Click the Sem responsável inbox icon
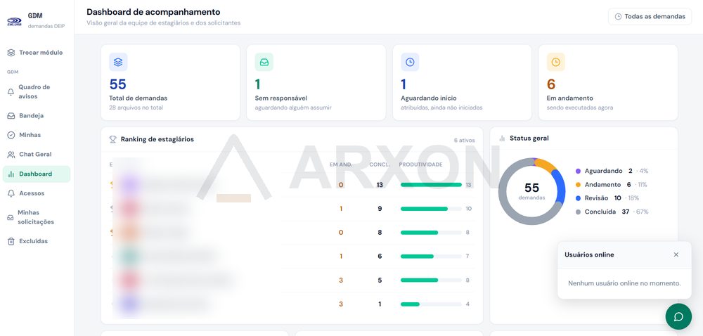The height and width of the screenshot is (336, 703). tap(264, 63)
